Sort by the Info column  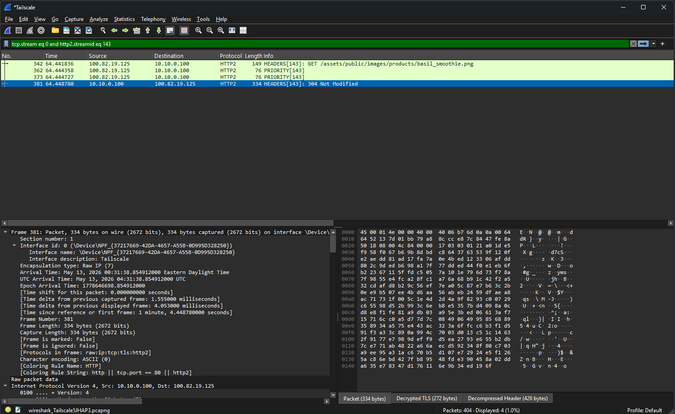tap(468, 56)
